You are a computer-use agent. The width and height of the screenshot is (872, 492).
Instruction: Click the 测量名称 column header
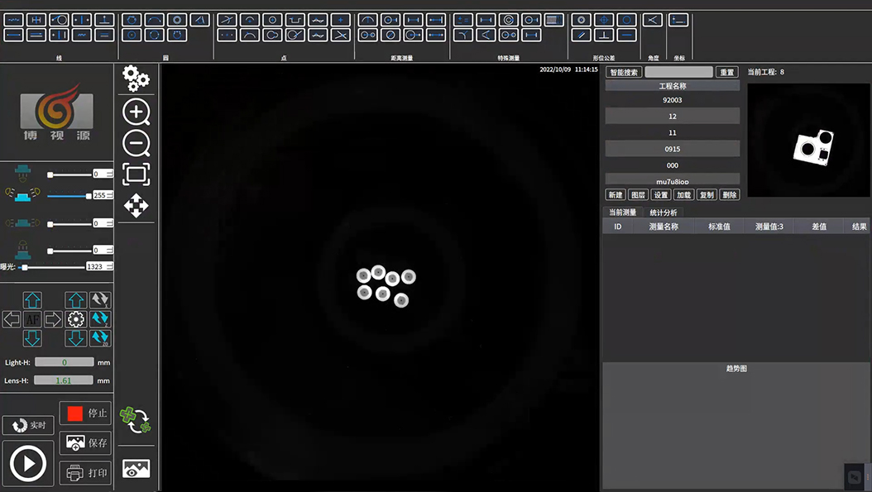(x=664, y=227)
